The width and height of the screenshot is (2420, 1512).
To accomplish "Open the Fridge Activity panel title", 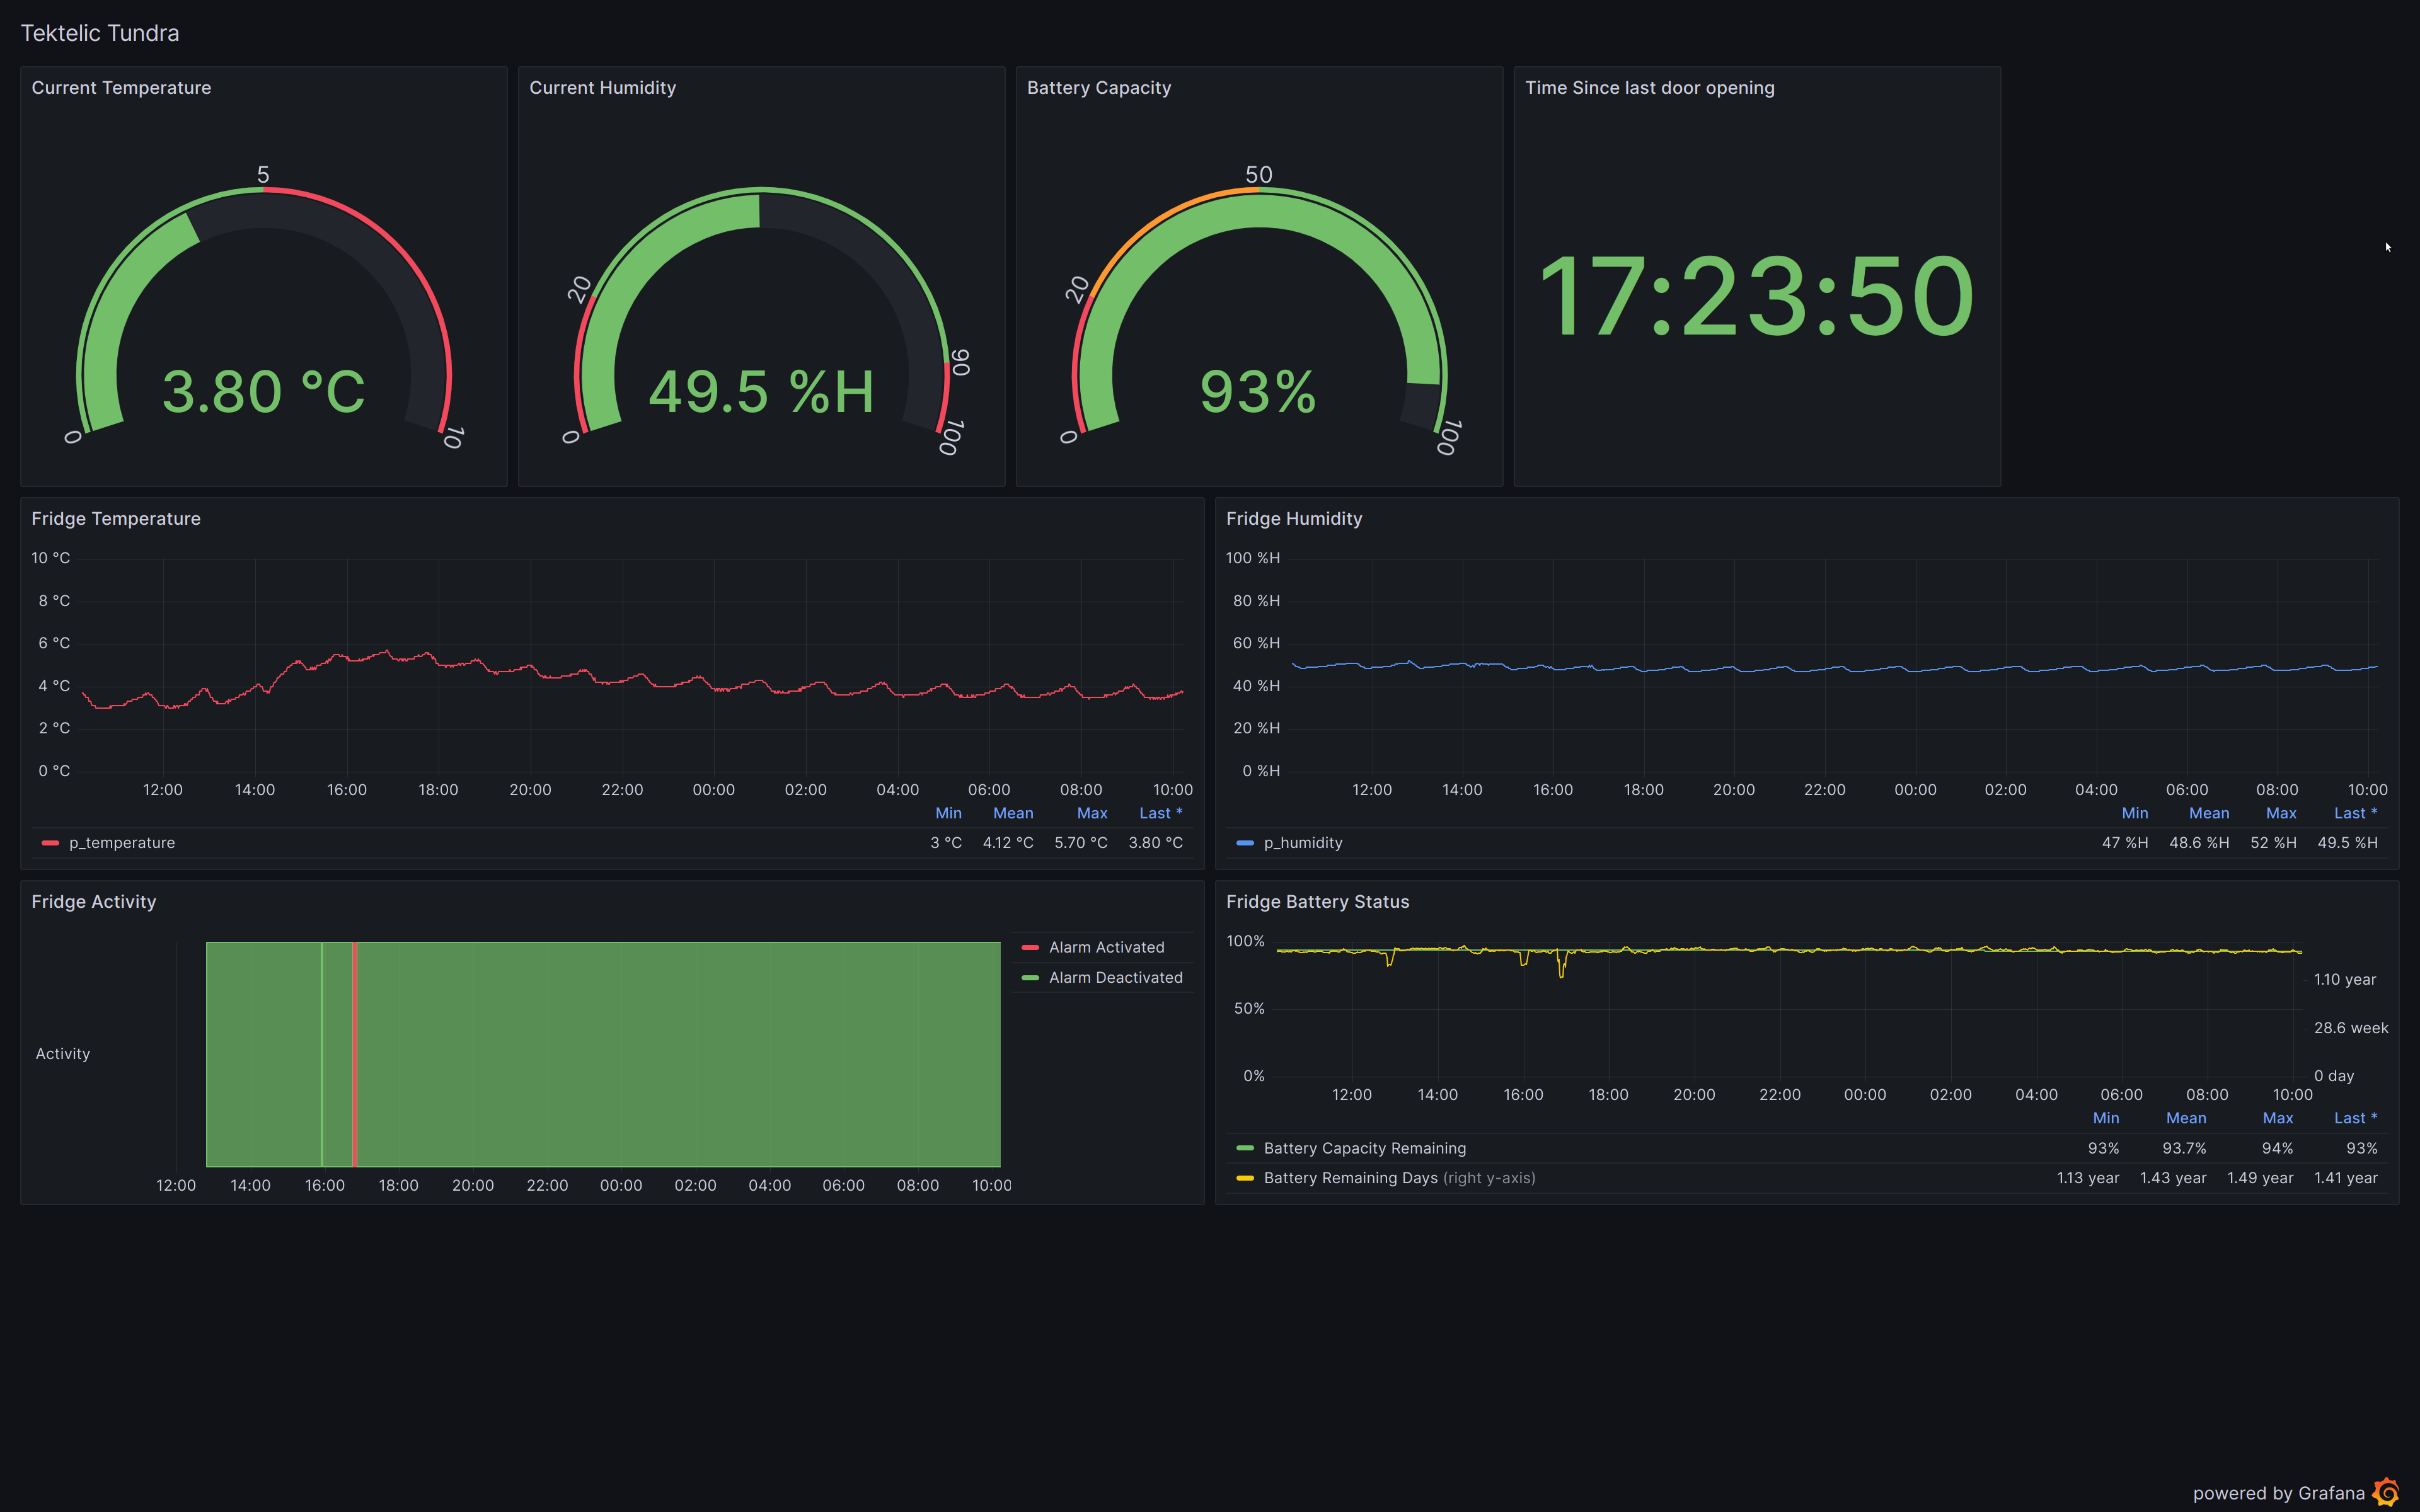I will pos(94,902).
